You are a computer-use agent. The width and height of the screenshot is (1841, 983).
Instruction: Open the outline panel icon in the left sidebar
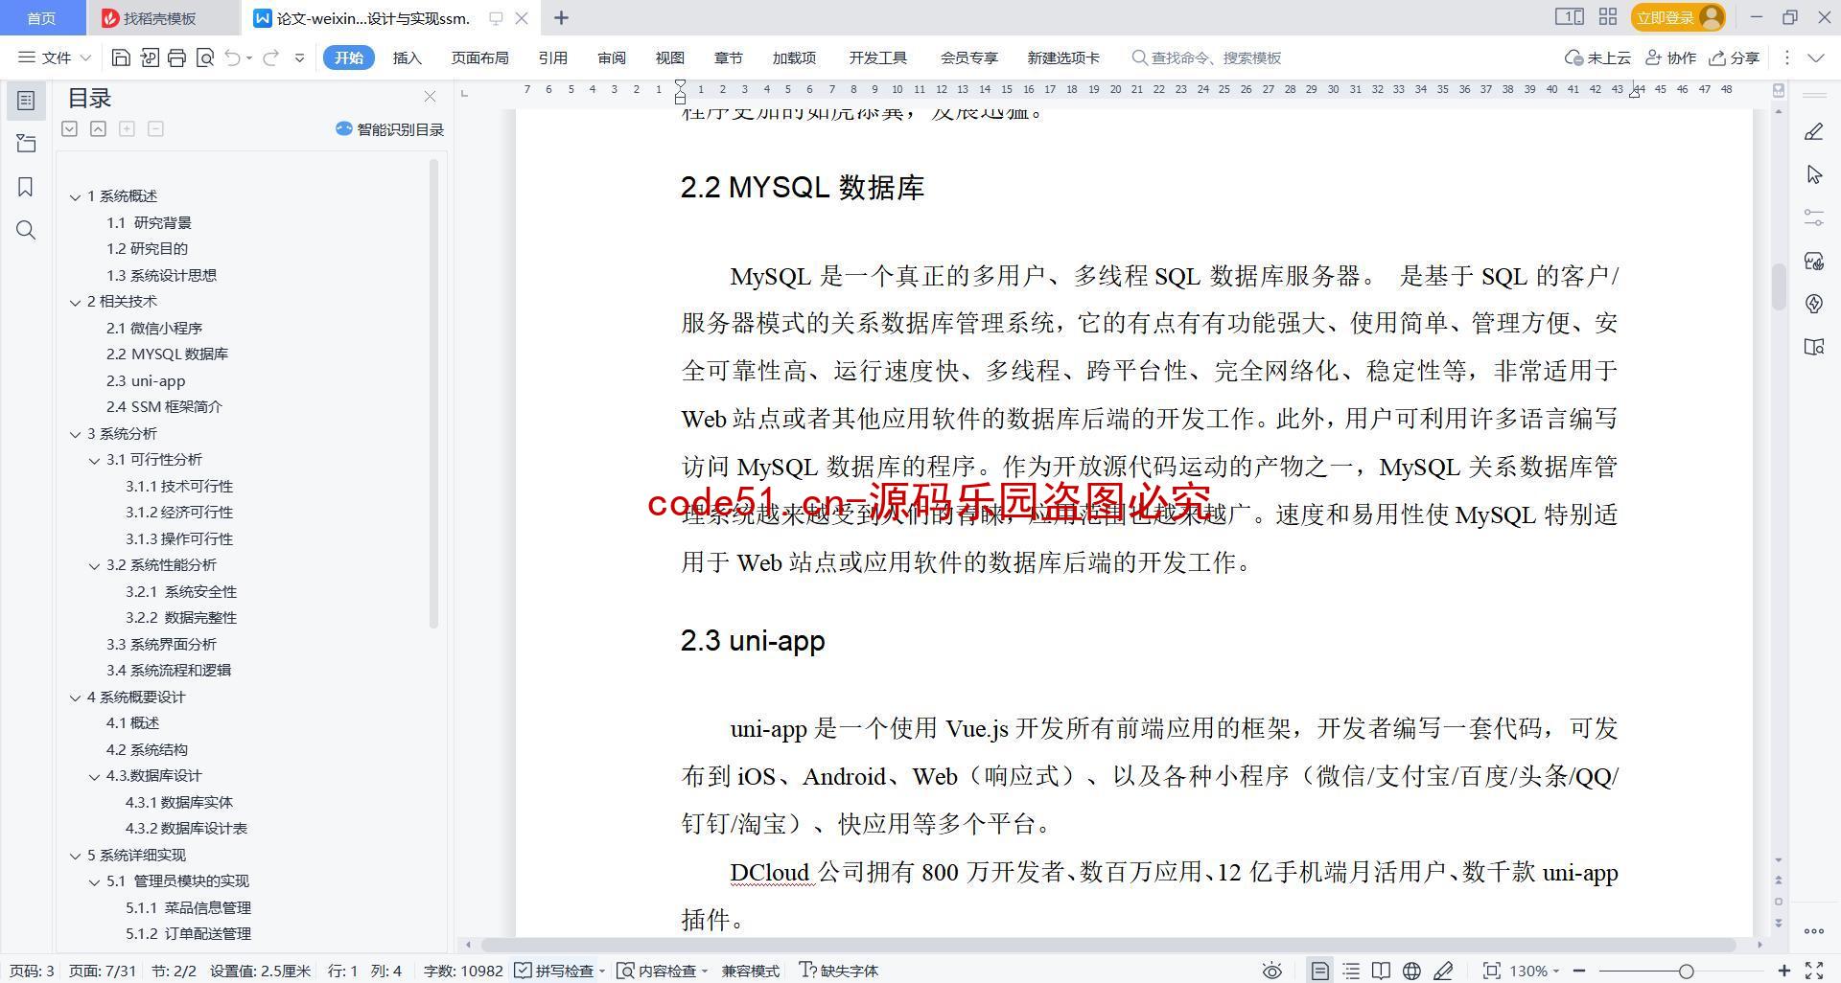[26, 101]
